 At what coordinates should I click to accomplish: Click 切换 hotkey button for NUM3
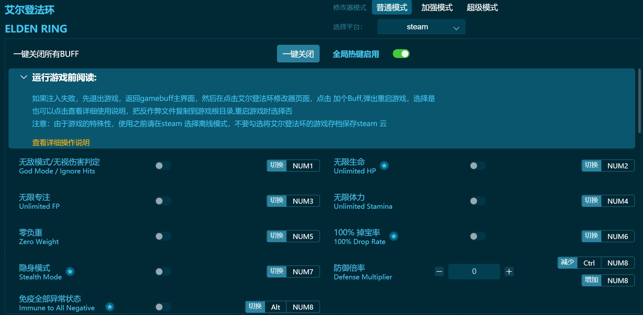pos(277,201)
